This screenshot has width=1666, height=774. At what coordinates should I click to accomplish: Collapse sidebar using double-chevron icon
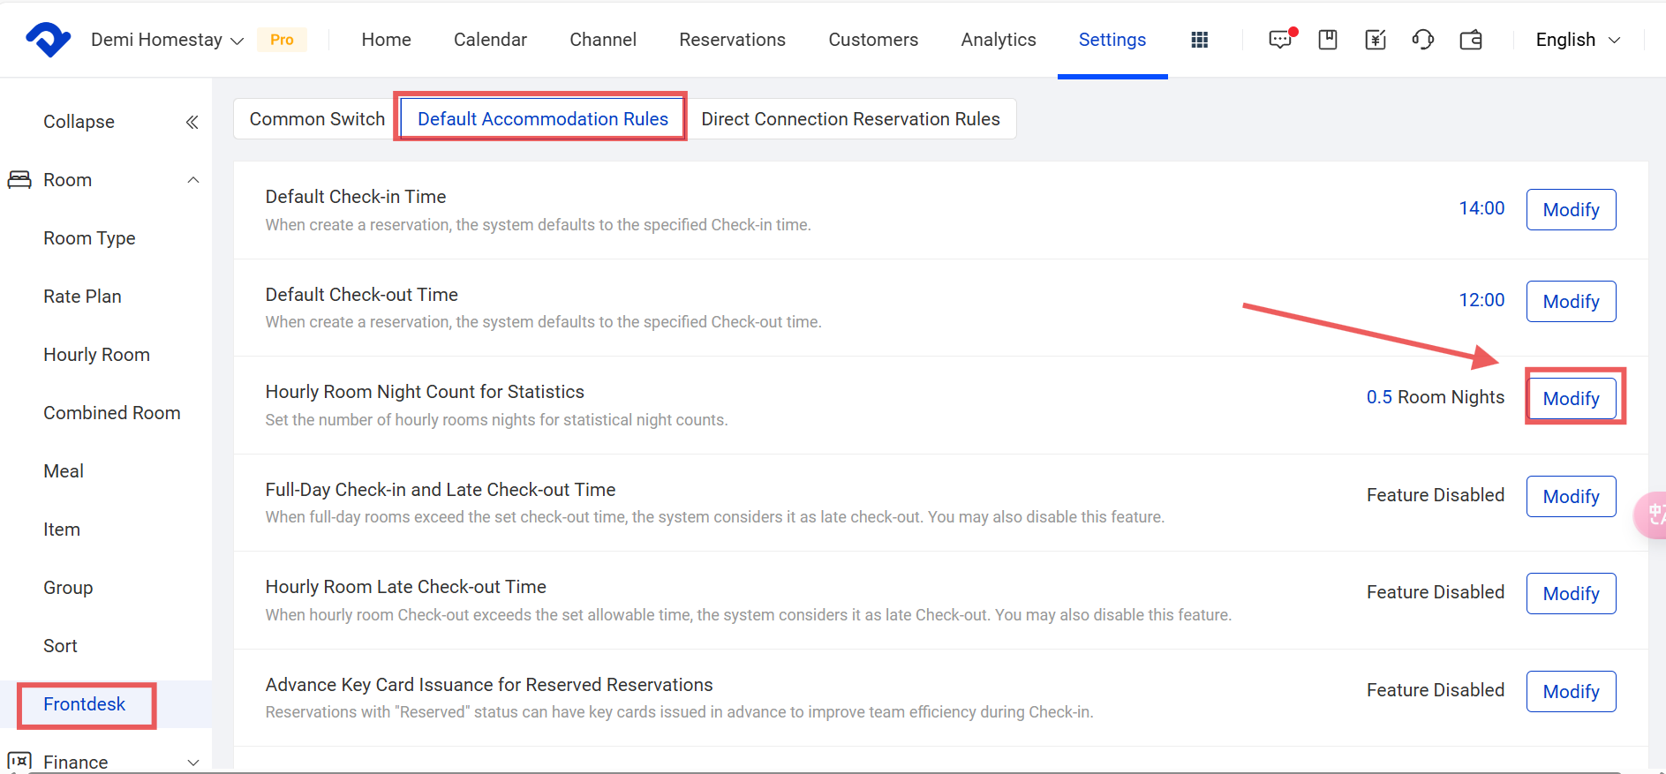[x=192, y=122]
